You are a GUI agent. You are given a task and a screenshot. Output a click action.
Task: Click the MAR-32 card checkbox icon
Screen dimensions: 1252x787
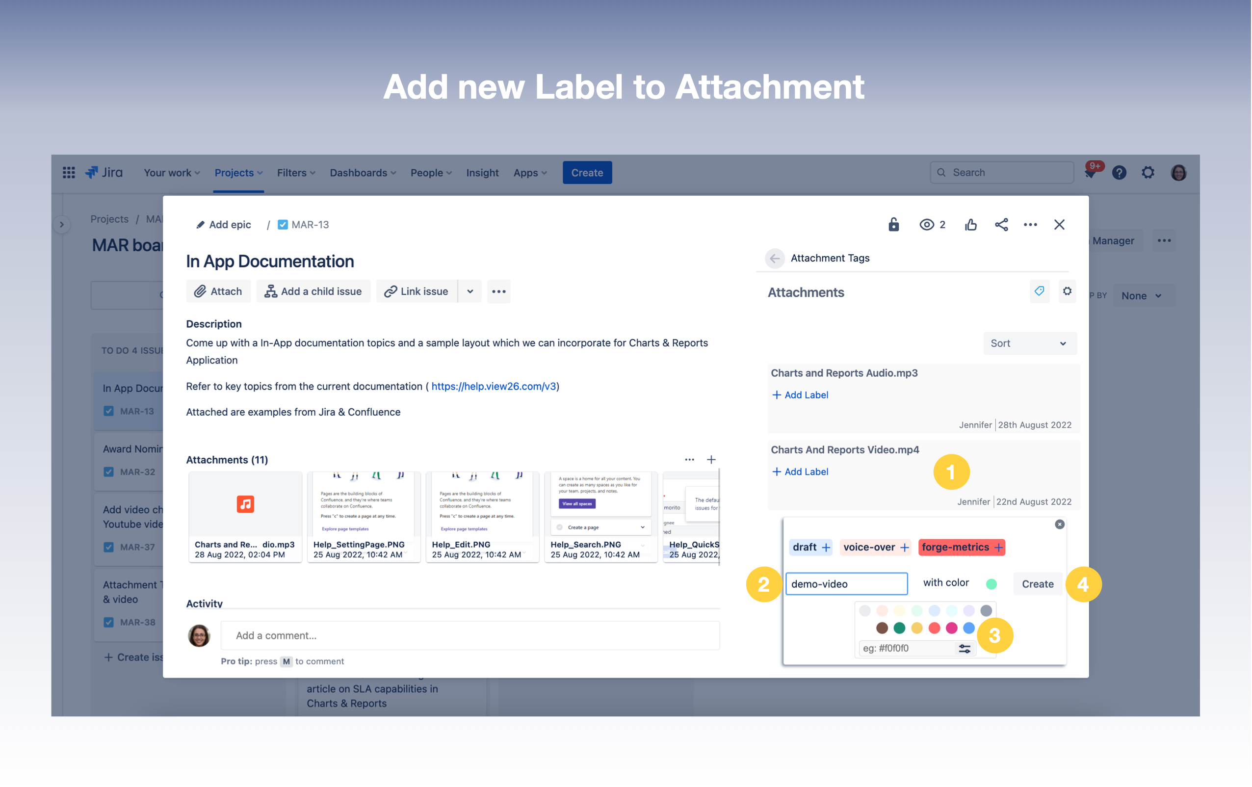click(x=108, y=472)
